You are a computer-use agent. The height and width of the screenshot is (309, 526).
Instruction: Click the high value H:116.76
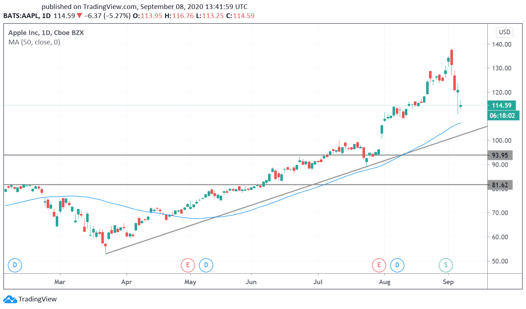[179, 16]
